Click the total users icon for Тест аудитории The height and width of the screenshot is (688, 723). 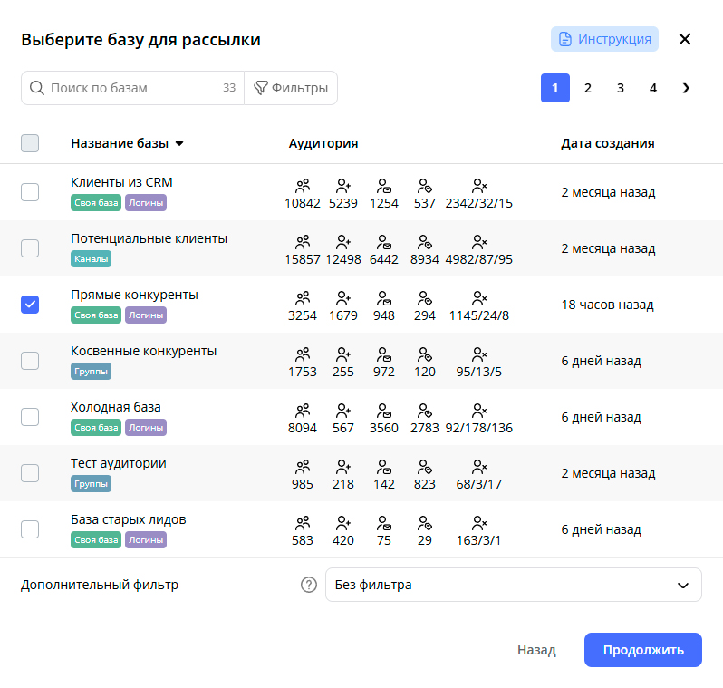point(303,467)
